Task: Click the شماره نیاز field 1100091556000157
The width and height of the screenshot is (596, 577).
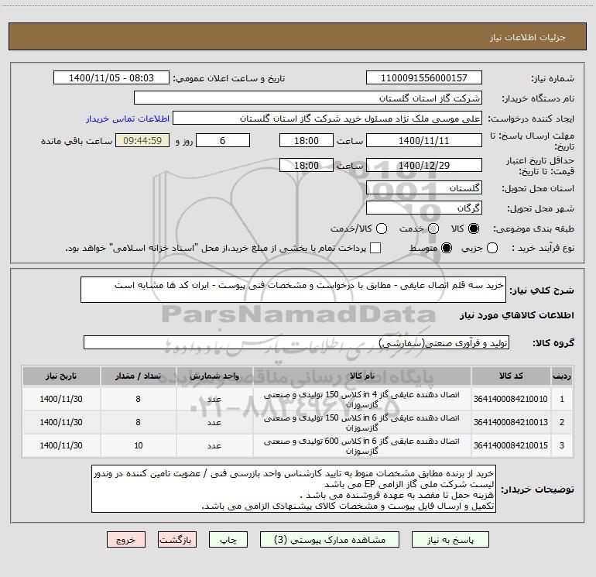Action: (424, 77)
